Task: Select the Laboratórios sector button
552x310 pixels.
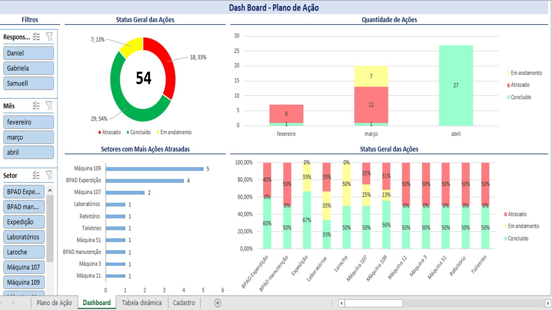Action: tap(24, 237)
